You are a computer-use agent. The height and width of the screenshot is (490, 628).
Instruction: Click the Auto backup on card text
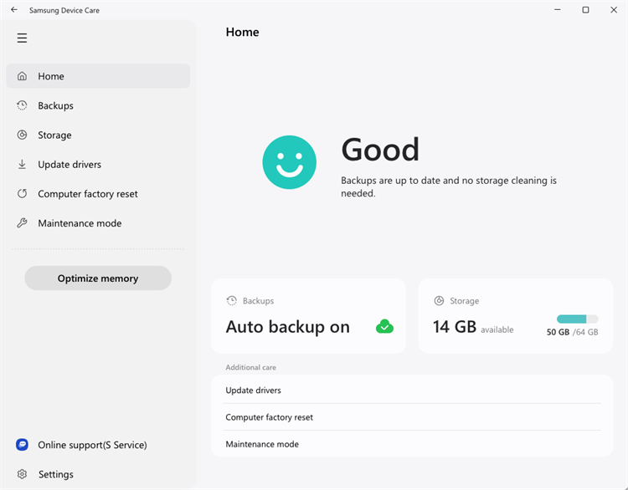pyautogui.click(x=287, y=327)
